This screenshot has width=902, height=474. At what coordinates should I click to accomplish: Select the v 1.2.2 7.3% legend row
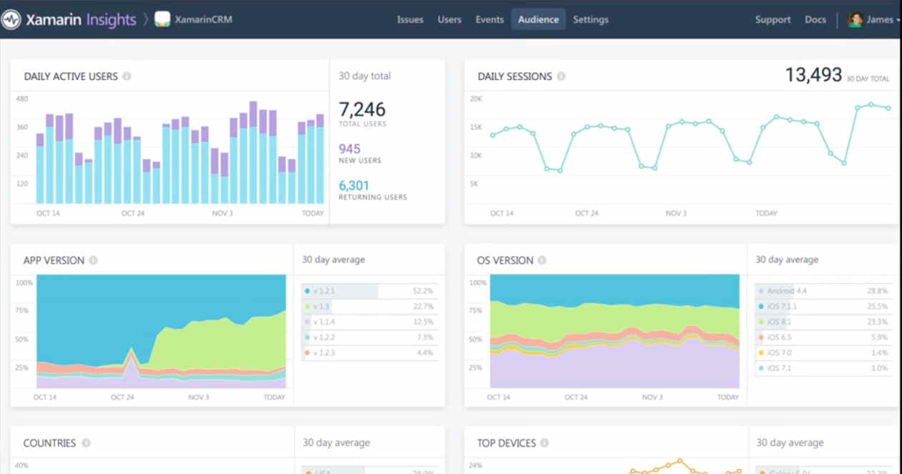pyautogui.click(x=369, y=337)
